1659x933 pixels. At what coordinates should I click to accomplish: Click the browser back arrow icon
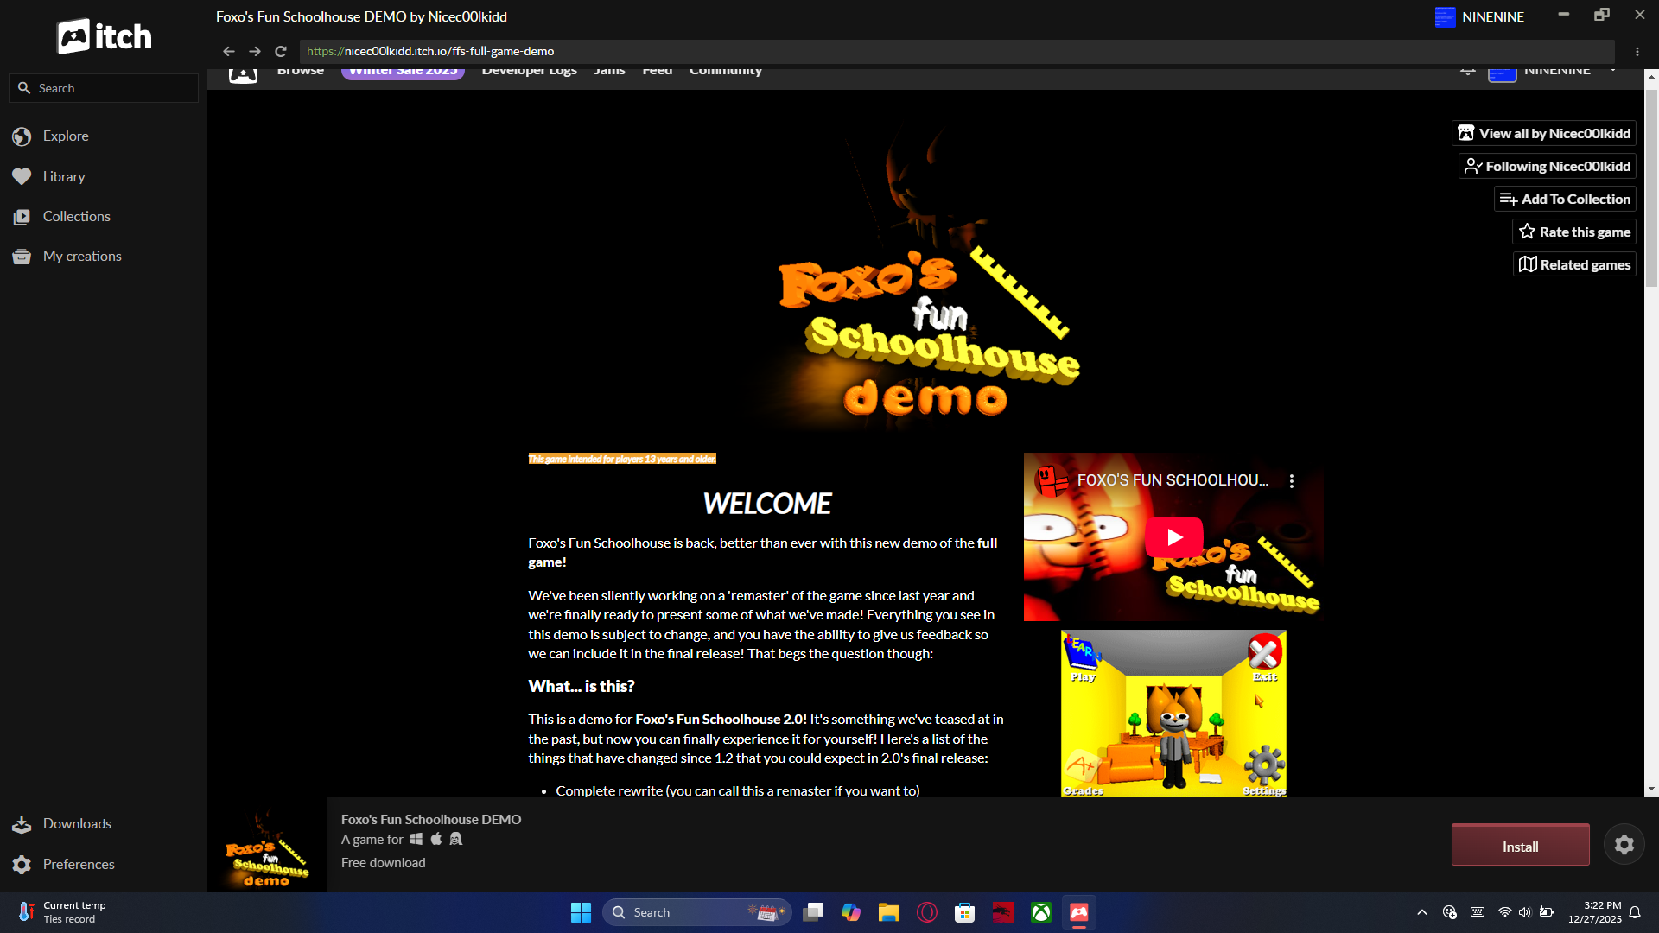(228, 51)
